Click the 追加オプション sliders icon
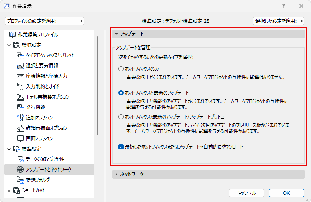311x202 pixels. tap(20, 118)
